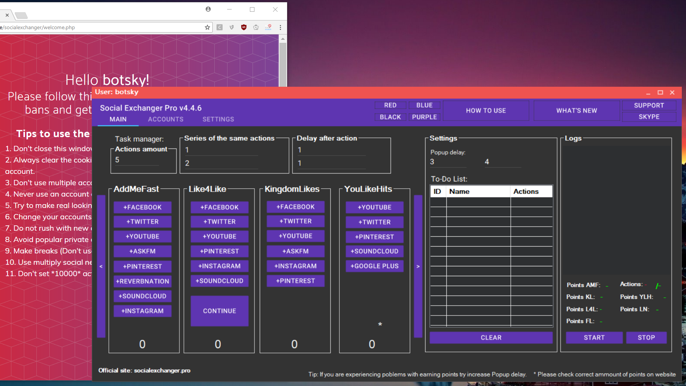Image resolution: width=686 pixels, height=386 pixels.
Task: Click the gray C extension icon in Chrome
Action: (x=220, y=27)
